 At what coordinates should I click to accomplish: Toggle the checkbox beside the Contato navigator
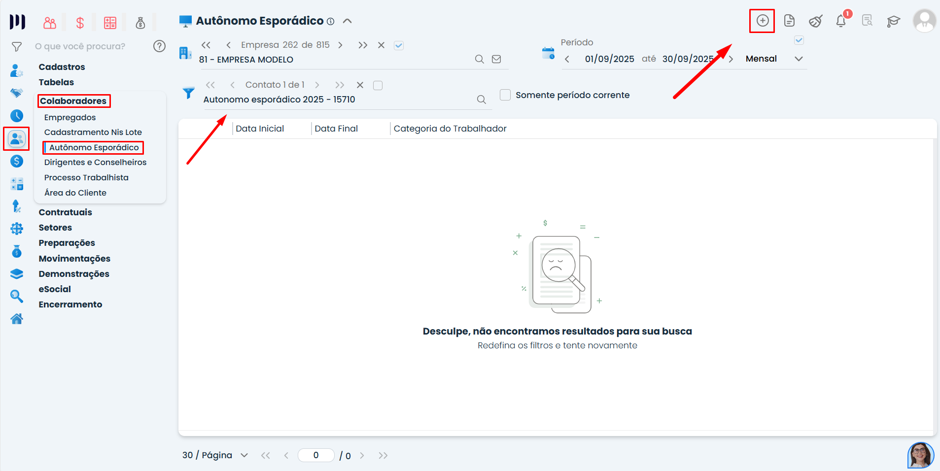click(378, 85)
